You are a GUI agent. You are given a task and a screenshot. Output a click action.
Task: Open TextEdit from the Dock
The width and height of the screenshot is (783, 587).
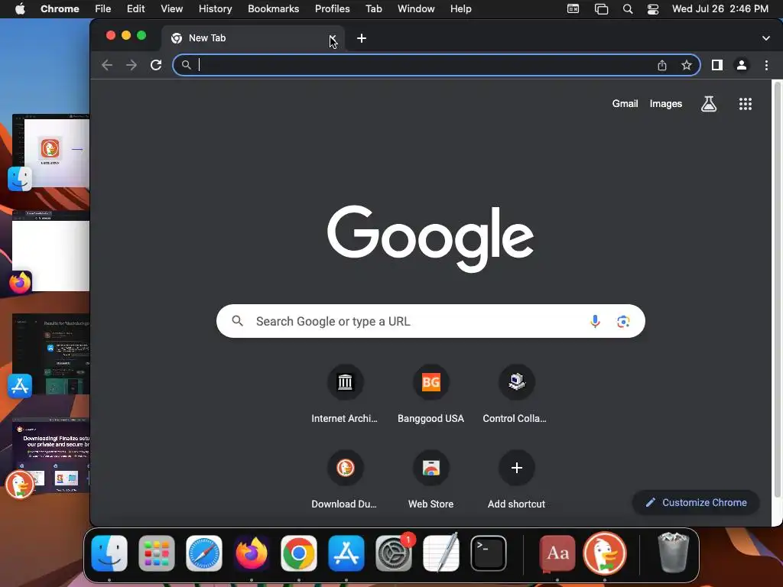[x=441, y=553]
